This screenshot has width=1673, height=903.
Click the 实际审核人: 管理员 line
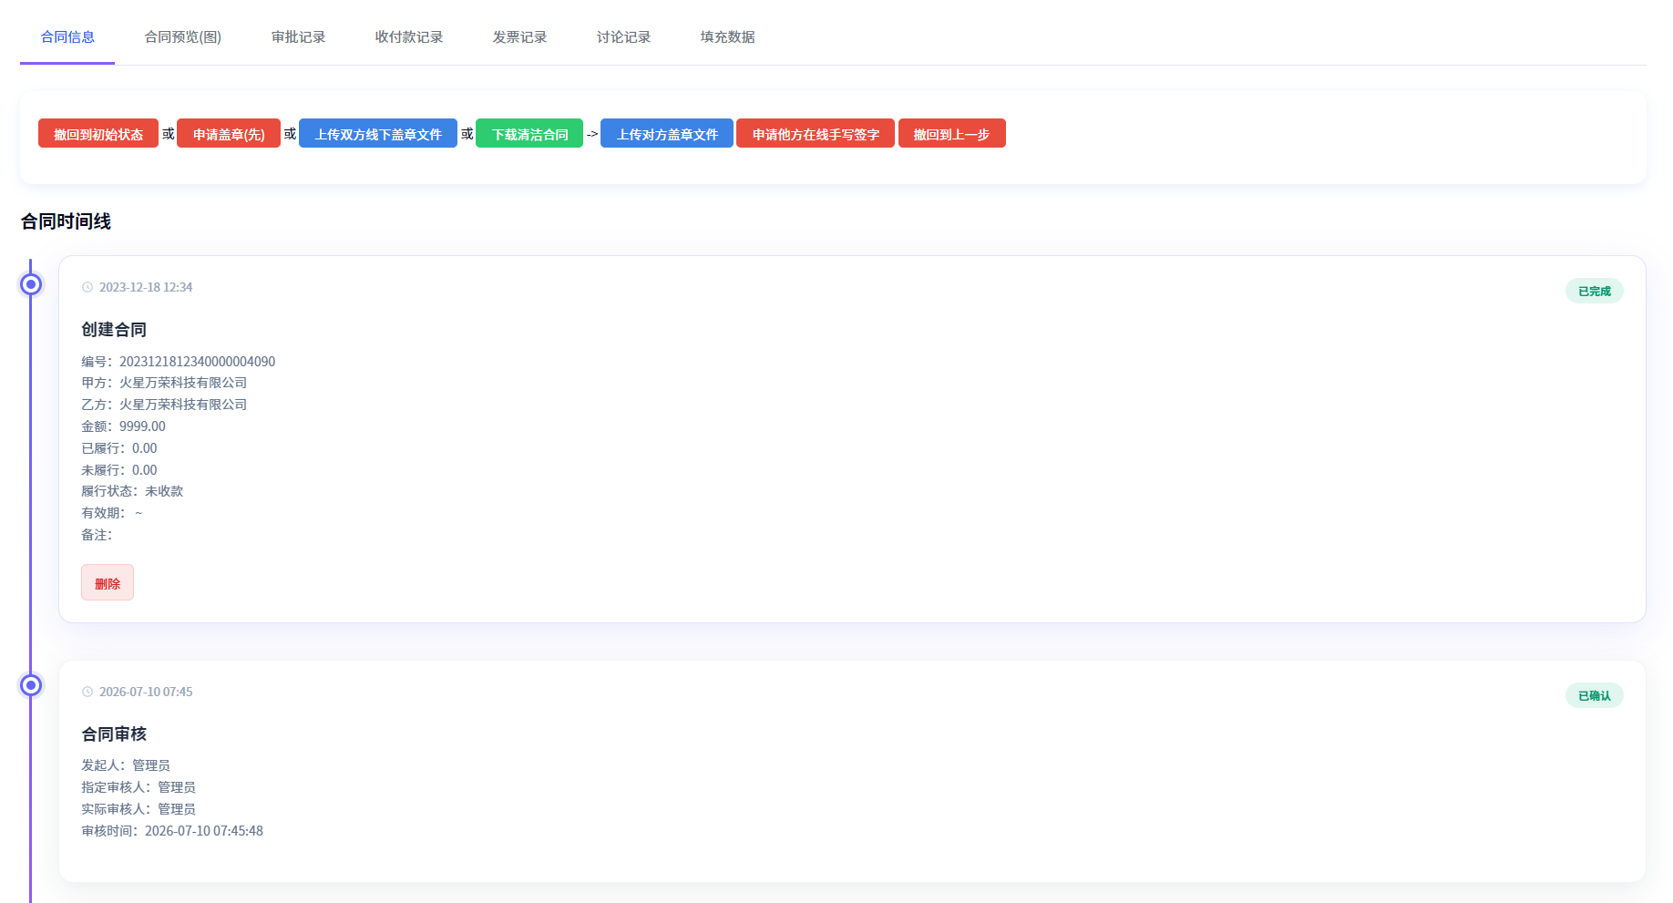tap(139, 809)
